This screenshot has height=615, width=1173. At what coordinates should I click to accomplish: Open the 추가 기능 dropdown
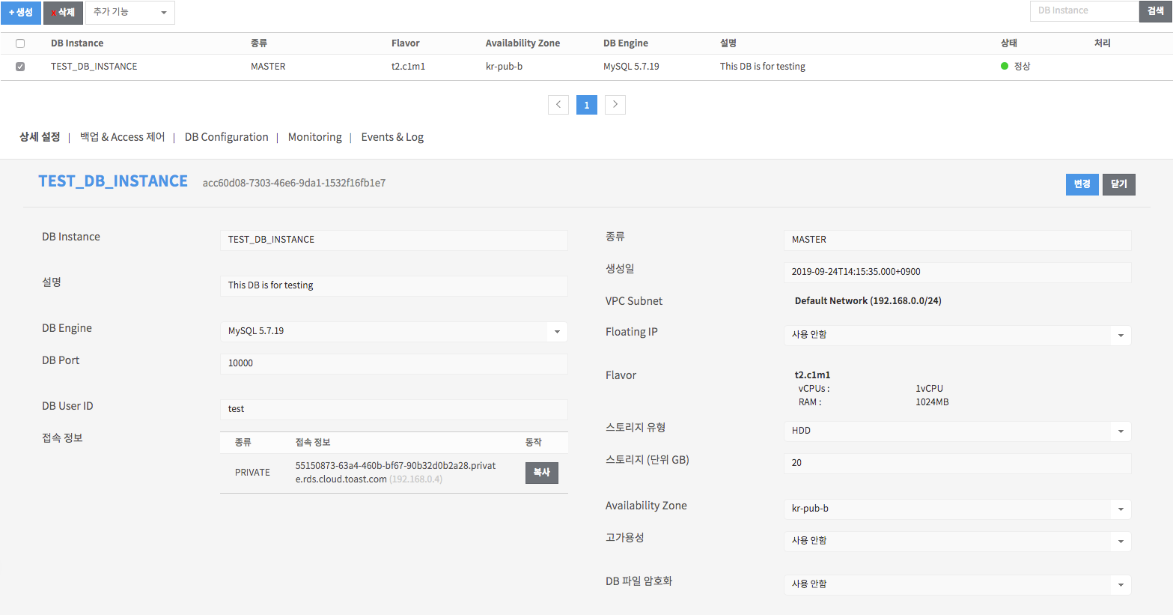click(x=130, y=13)
